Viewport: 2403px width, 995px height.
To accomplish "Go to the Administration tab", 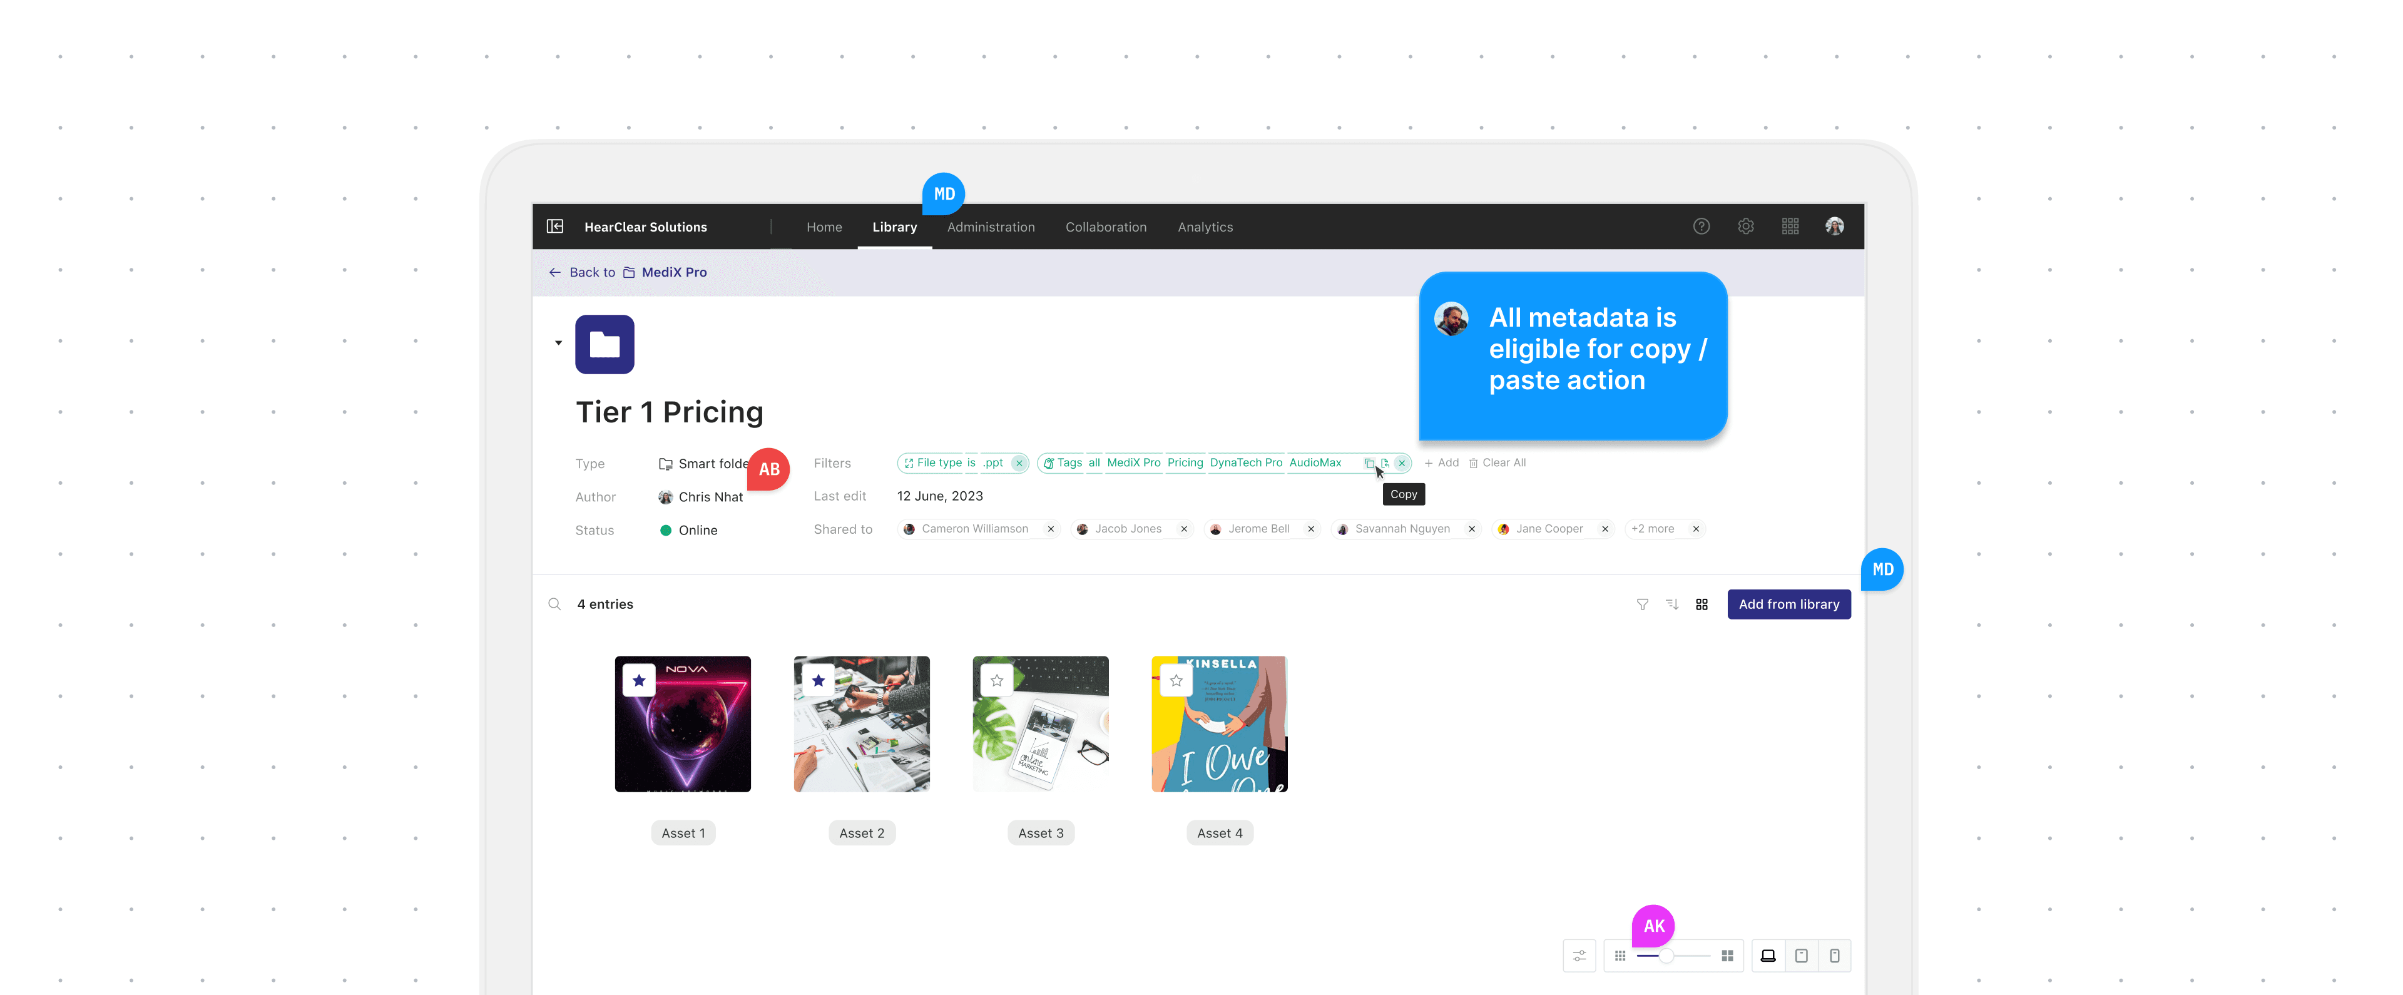I will 991,228.
